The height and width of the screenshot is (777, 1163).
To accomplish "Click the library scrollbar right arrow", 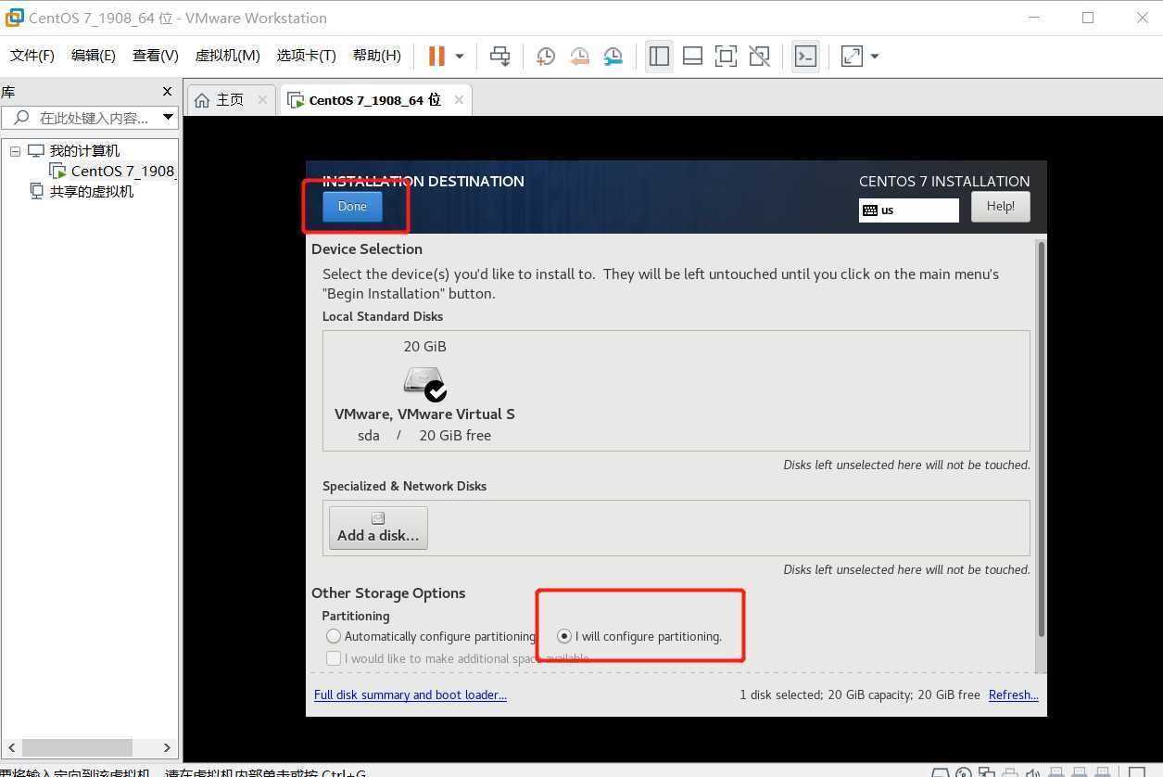I will [167, 747].
